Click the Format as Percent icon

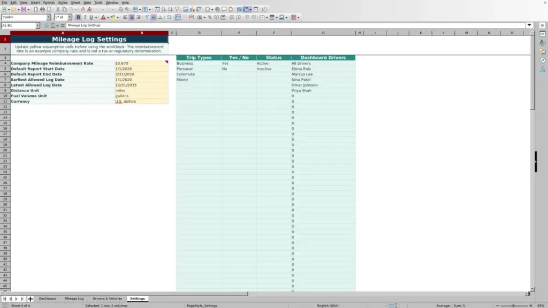pyautogui.click(x=210, y=18)
